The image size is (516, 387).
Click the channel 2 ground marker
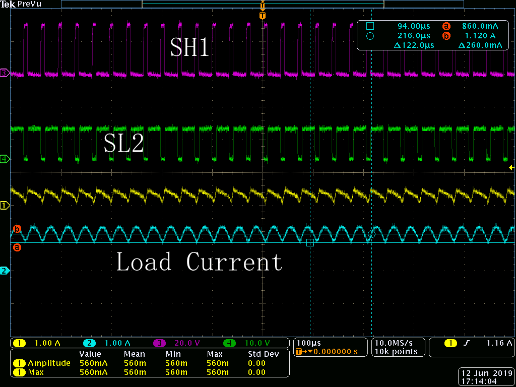(4, 271)
